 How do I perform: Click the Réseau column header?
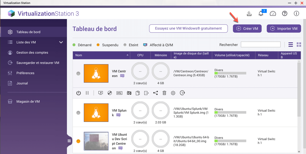[x=267, y=55]
